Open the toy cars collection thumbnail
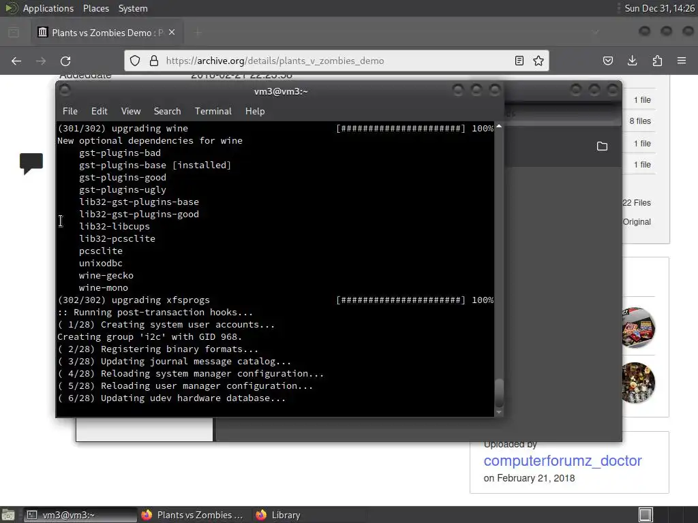 click(638, 328)
